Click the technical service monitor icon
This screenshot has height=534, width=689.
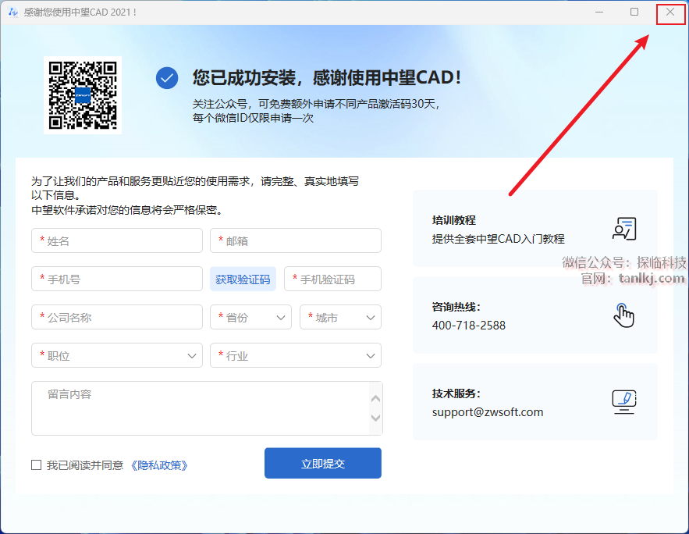[x=624, y=402]
